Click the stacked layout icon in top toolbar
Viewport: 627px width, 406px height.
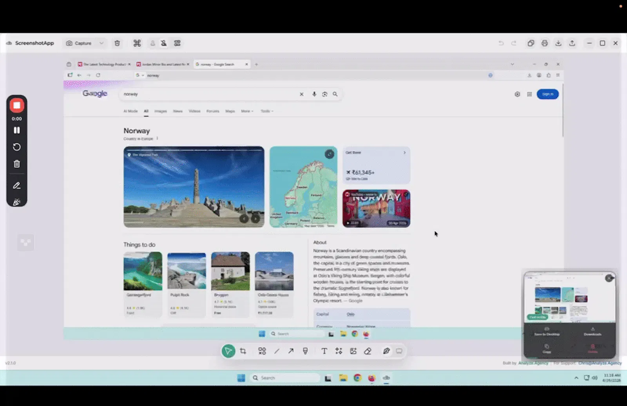tap(177, 43)
